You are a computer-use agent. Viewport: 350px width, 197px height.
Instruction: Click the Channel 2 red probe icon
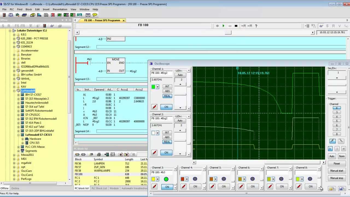[154, 153]
